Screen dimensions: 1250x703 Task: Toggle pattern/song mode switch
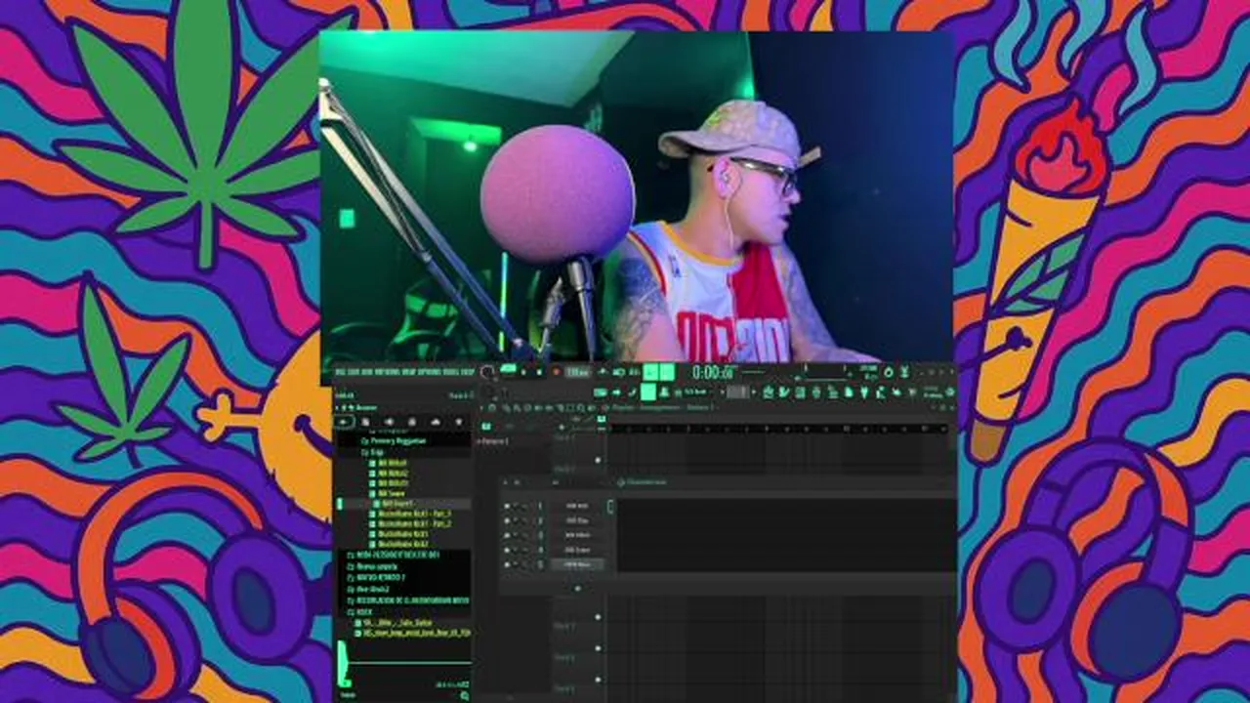pos(509,369)
